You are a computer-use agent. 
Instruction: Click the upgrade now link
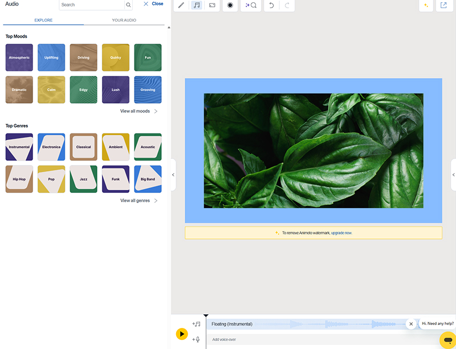(341, 233)
